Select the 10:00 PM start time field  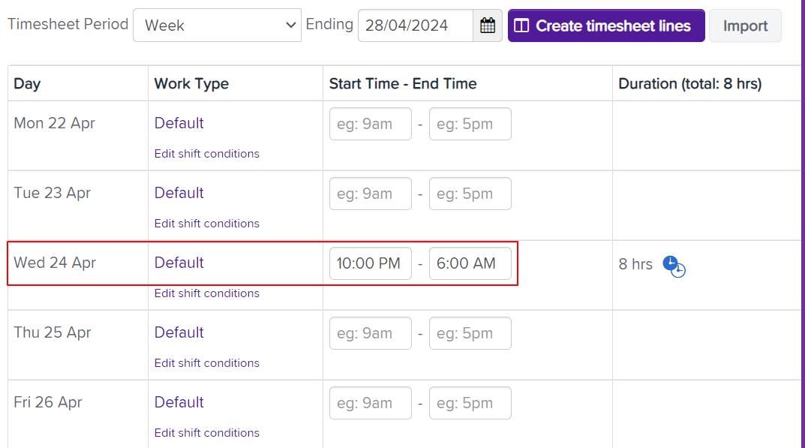(371, 263)
